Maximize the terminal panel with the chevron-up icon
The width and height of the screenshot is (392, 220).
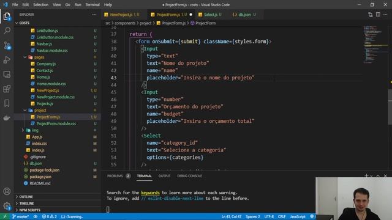378,176
